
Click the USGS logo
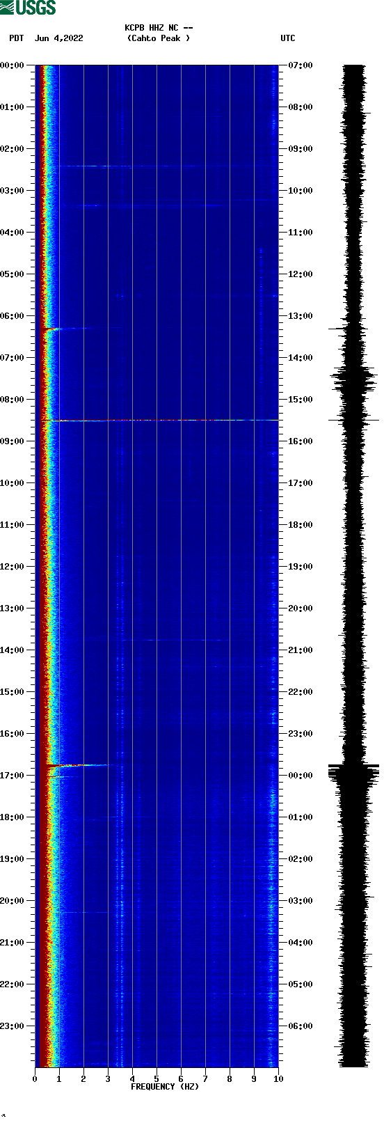(28, 8)
